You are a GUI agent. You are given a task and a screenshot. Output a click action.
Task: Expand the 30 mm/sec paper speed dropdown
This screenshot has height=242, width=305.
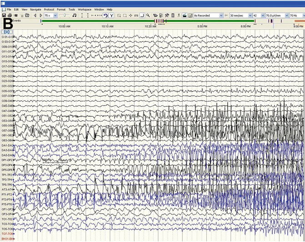point(249,15)
